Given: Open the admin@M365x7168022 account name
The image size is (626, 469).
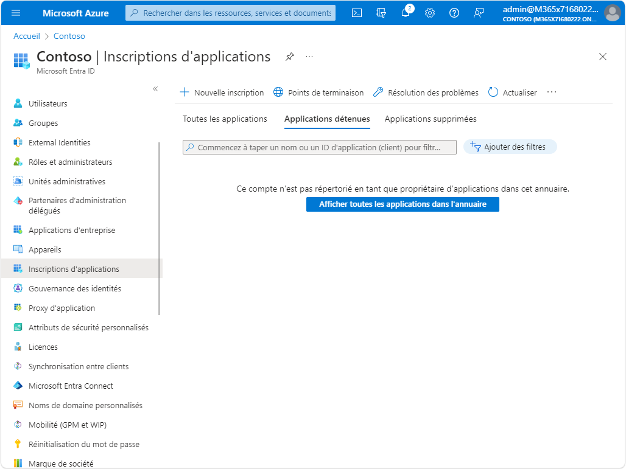Looking at the screenshot, I should pyautogui.click(x=550, y=9).
